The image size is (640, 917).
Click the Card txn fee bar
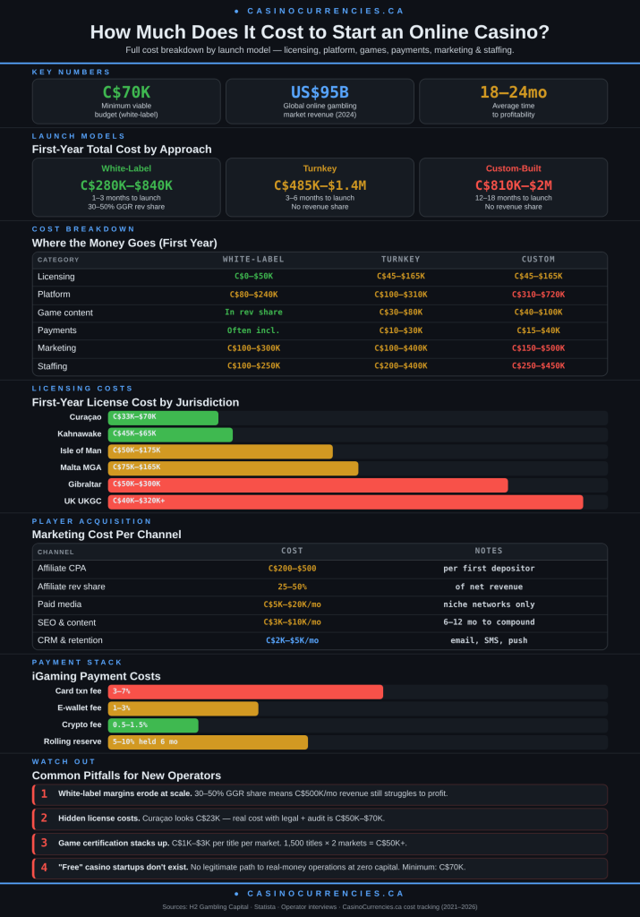[x=245, y=692]
